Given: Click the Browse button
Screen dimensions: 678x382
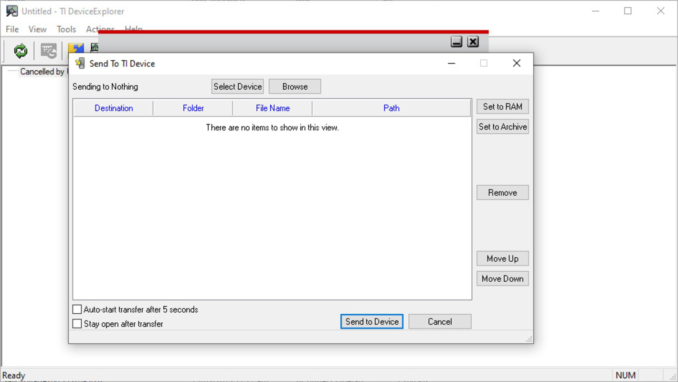Looking at the screenshot, I should coord(295,86).
